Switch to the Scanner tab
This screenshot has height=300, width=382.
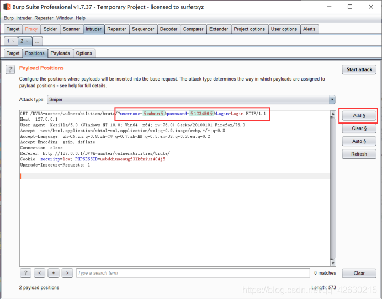[71, 29]
